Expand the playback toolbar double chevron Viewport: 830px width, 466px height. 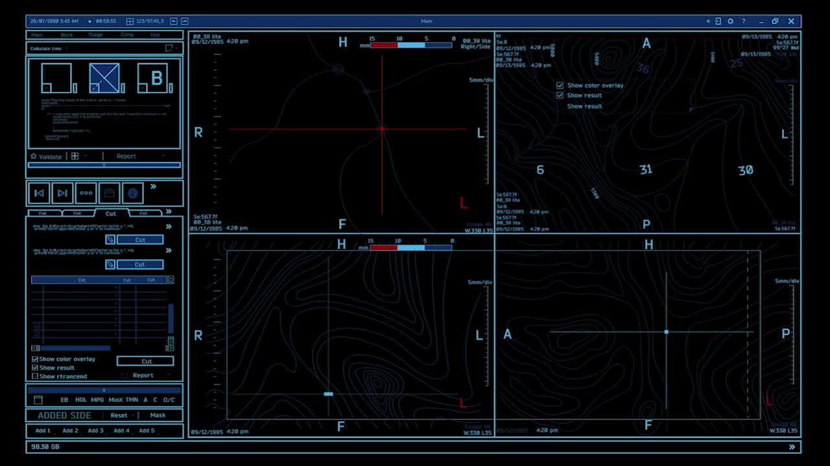(154, 187)
